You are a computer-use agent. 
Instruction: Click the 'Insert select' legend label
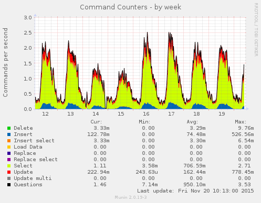[34, 141]
